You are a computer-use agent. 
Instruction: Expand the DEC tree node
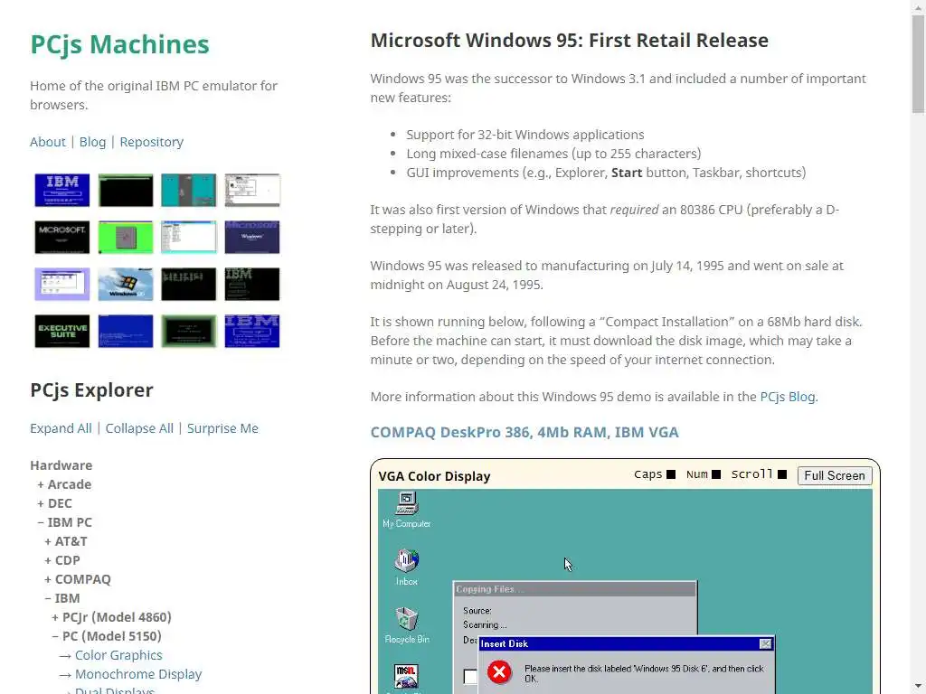[54, 503]
